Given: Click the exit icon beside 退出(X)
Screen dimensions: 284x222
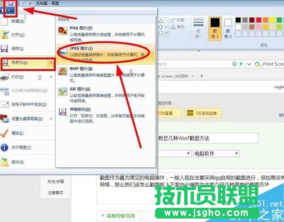Looking at the screenshot, I should point(5,162).
